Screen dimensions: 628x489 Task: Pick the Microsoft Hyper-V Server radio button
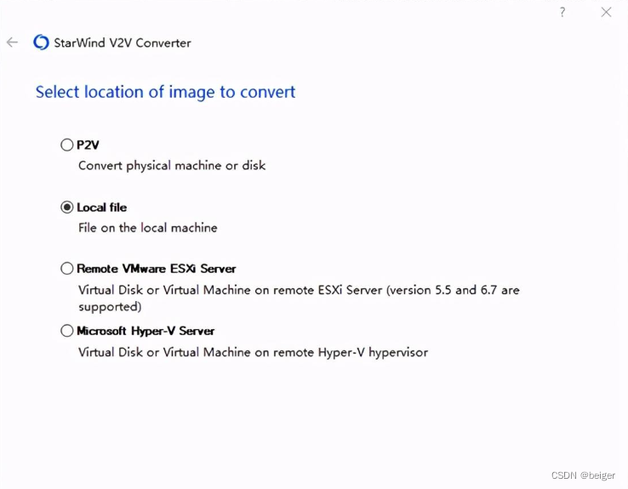tap(67, 331)
